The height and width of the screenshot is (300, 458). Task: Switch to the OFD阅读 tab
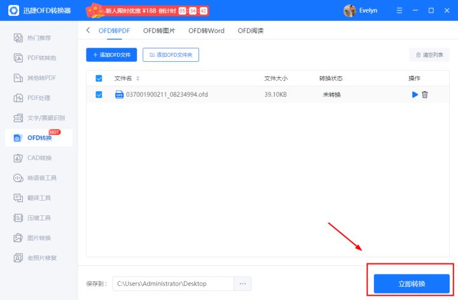251,31
